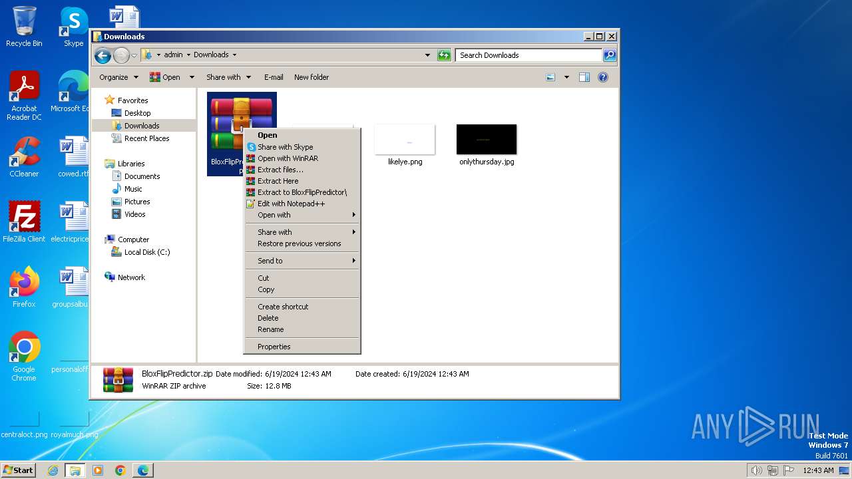Open the Share with toolbar dropdown
The image size is (852, 479).
(x=228, y=77)
